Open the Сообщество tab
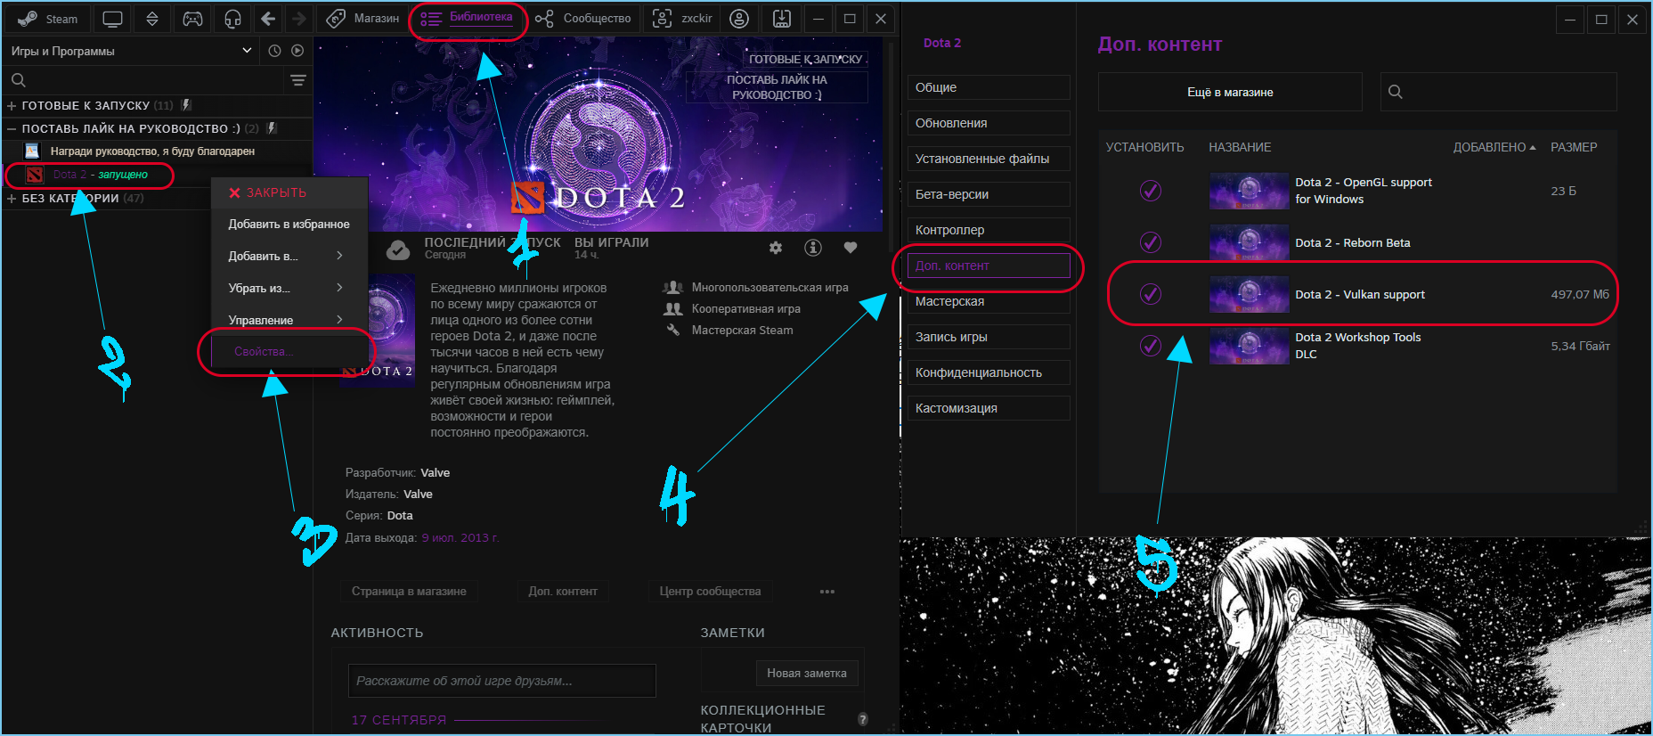Image resolution: width=1653 pixels, height=736 pixels. [583, 19]
